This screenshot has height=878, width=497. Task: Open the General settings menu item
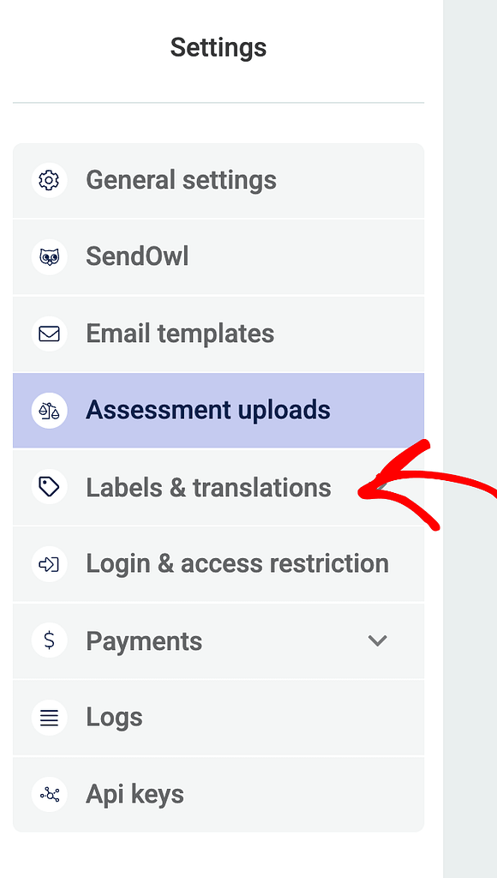coord(219,180)
